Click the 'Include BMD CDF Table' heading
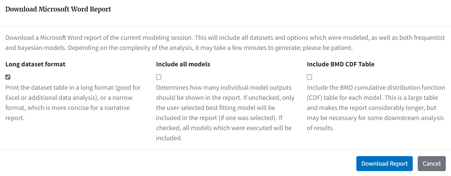Screen dimensions: 451x176 [x=340, y=64]
